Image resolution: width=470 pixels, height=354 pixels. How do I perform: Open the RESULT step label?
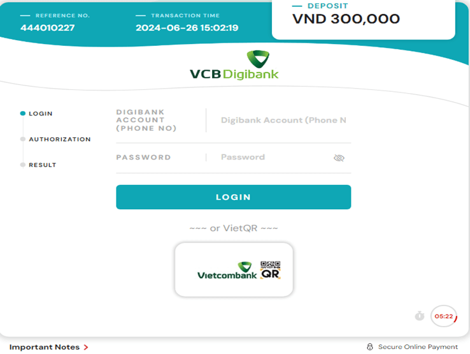pos(43,165)
